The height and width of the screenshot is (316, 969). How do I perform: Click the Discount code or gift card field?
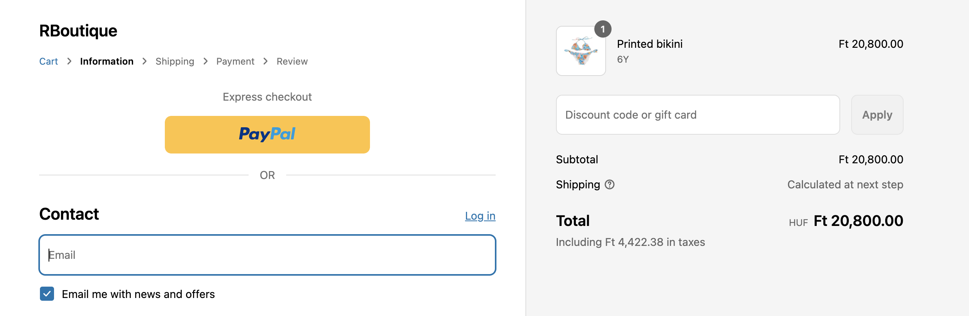[x=698, y=115]
